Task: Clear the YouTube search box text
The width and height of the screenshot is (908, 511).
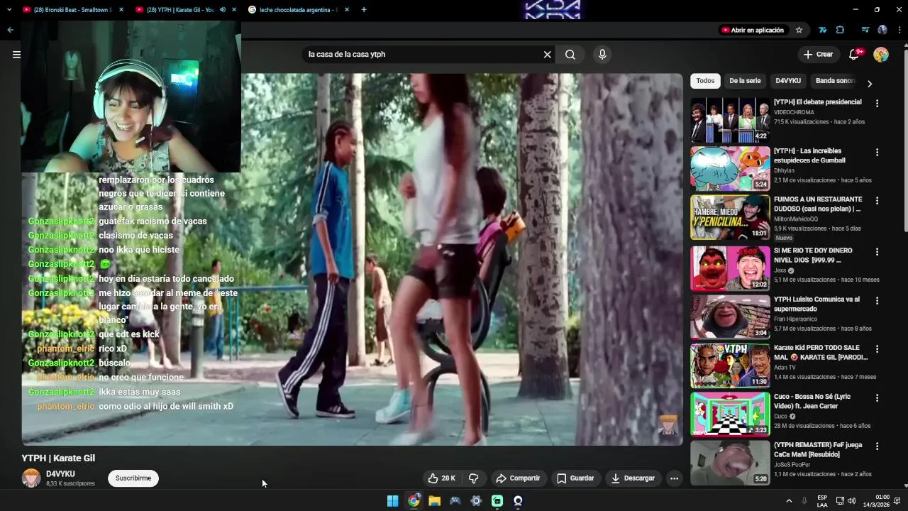Action: click(x=547, y=55)
